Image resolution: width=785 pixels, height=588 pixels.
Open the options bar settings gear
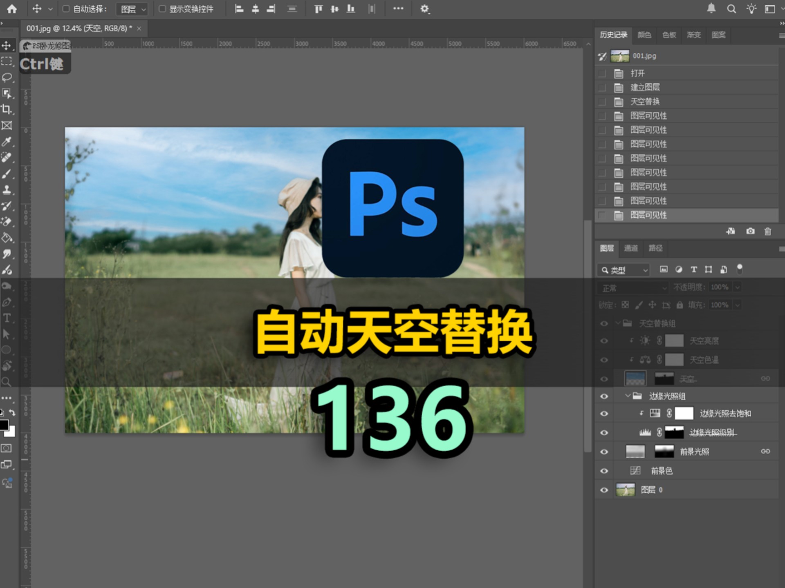[x=425, y=9]
